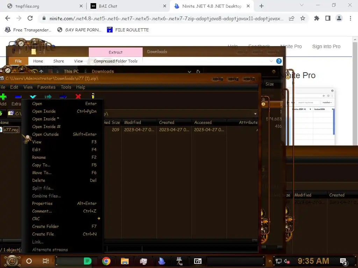Open the 7-Zip Tools menu
The image size is (358, 268).
pyautogui.click(x=66, y=87)
